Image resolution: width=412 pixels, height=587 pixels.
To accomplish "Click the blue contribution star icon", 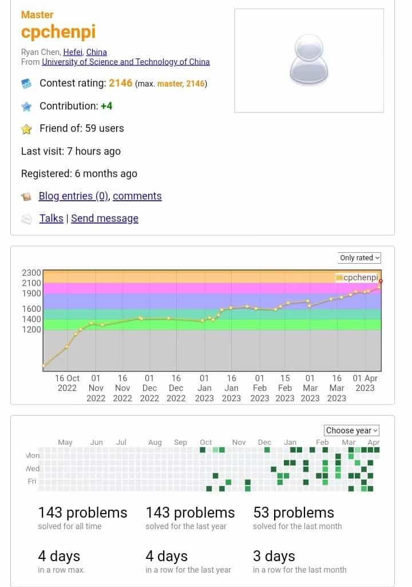I will pos(26,107).
